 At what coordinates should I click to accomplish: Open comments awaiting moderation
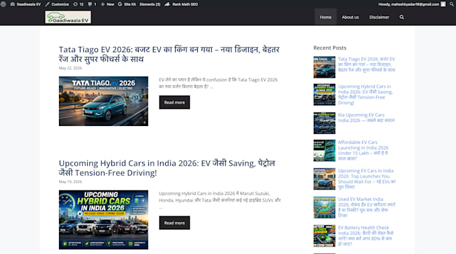pos(92,4)
